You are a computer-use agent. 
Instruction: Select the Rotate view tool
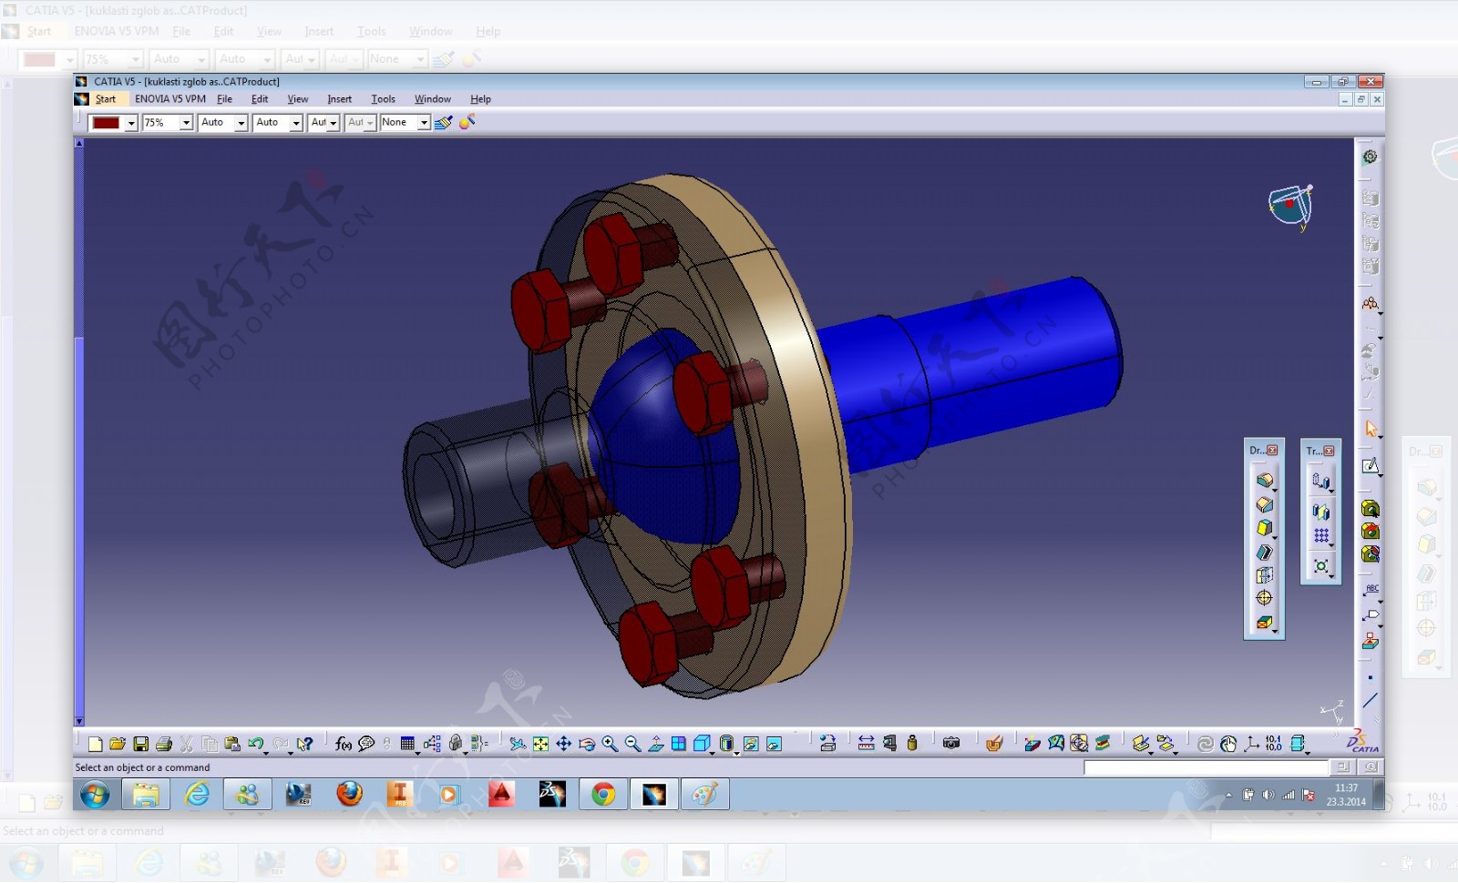tap(587, 744)
